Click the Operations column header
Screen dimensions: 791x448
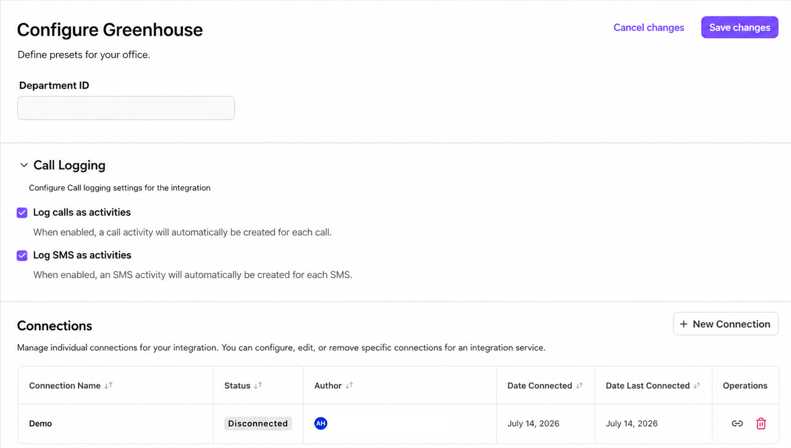745,386
